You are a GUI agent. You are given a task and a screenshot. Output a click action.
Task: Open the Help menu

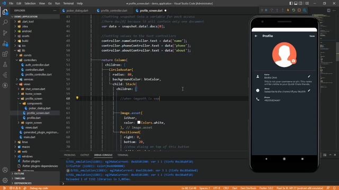click(x=80, y=4)
